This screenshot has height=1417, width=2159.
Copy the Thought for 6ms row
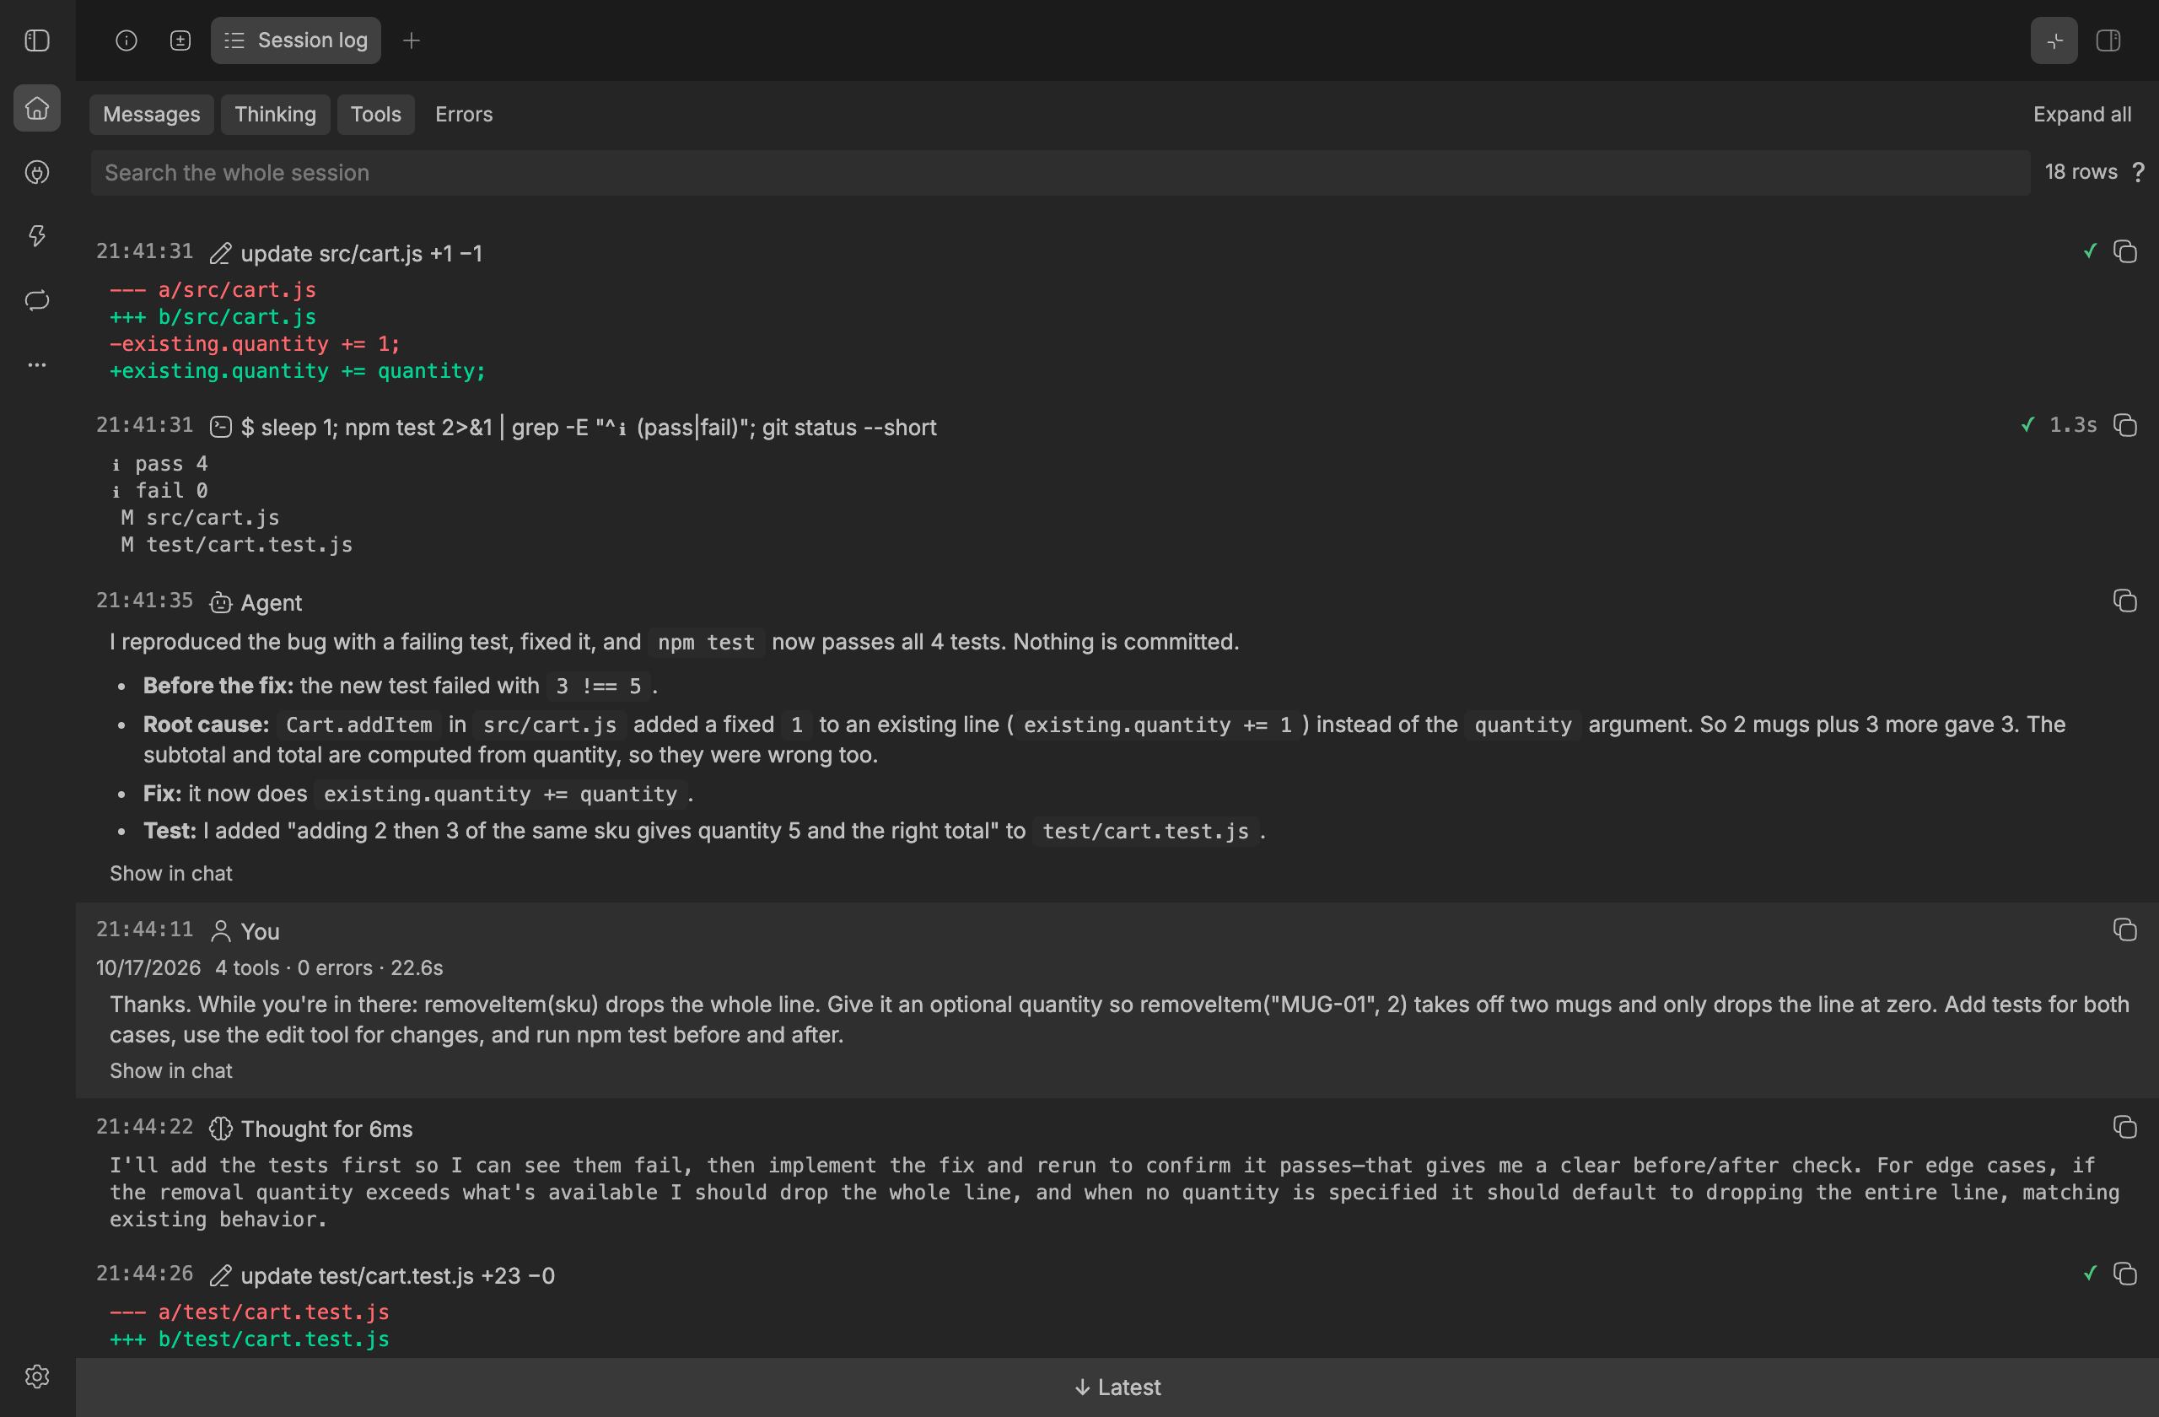point(2125,1127)
